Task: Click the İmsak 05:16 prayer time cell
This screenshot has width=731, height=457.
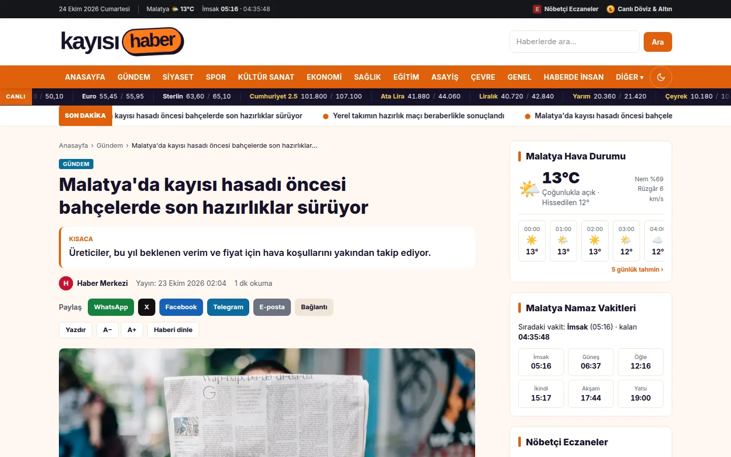Action: [541, 362]
